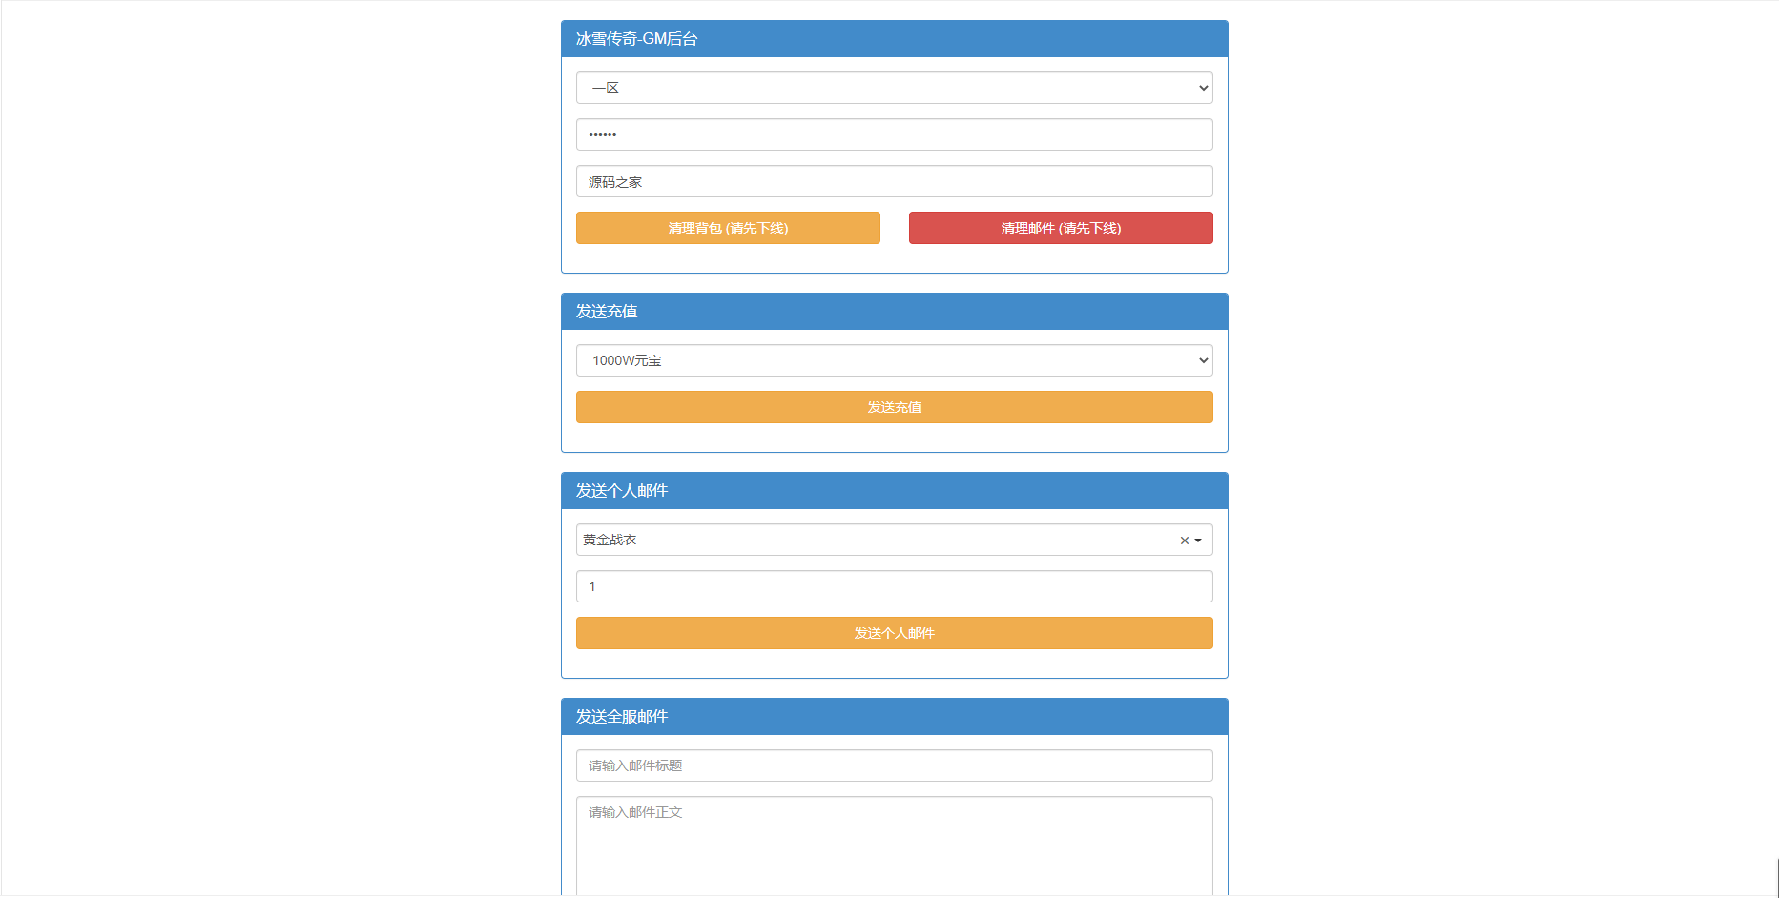This screenshot has height=898, width=1779.
Task: Click the 源码之家 character name field
Action: pyautogui.click(x=895, y=181)
